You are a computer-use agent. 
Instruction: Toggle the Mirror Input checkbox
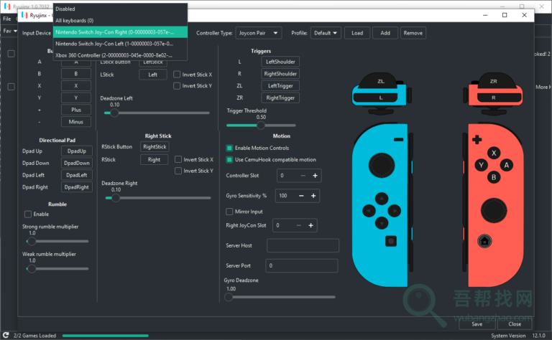[229, 212]
